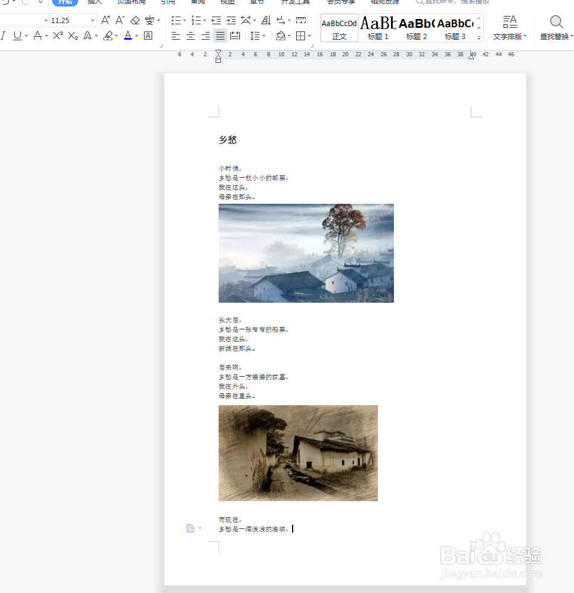Image resolution: width=574 pixels, height=593 pixels.
Task: Open the 会员专享 tab
Action: 341,2
